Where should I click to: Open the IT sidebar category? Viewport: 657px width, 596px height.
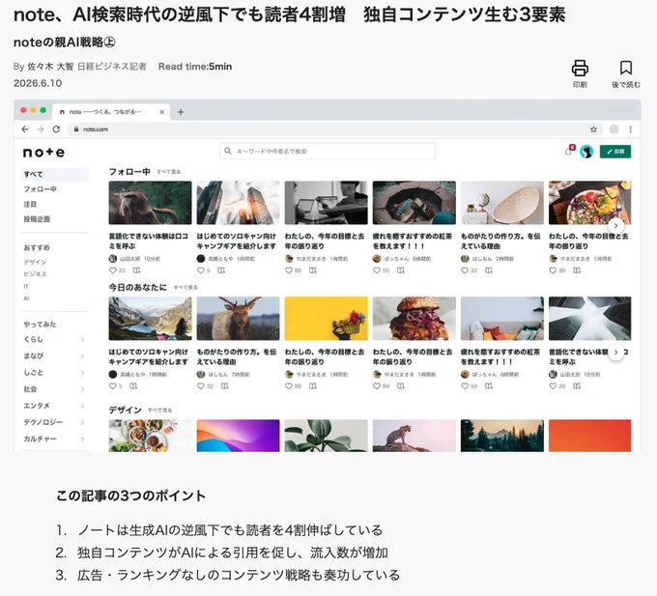[x=26, y=287]
